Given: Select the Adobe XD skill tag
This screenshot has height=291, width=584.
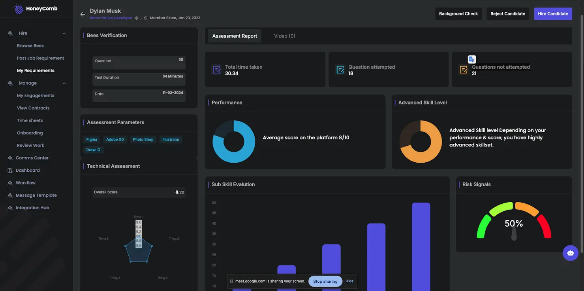Looking at the screenshot, I should coord(115,140).
